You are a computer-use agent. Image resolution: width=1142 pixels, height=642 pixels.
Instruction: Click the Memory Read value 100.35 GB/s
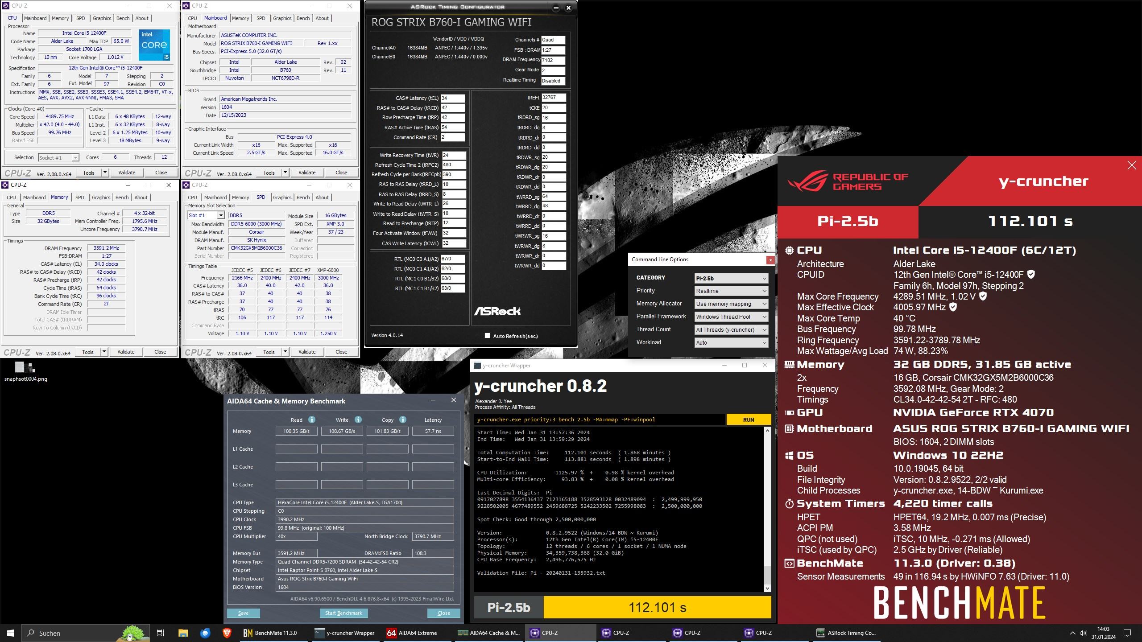pos(296,431)
